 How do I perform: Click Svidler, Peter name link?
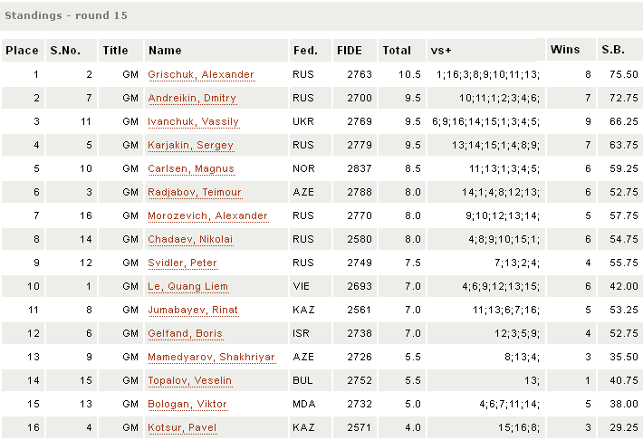[184, 263]
